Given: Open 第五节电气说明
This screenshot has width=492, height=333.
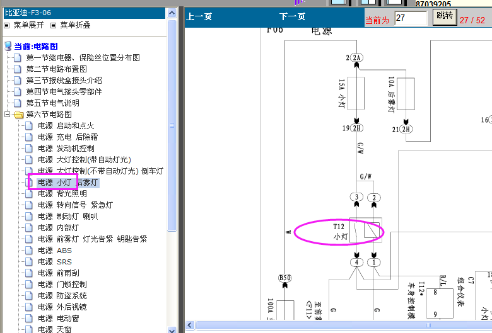Looking at the screenshot, I should click(x=53, y=103).
